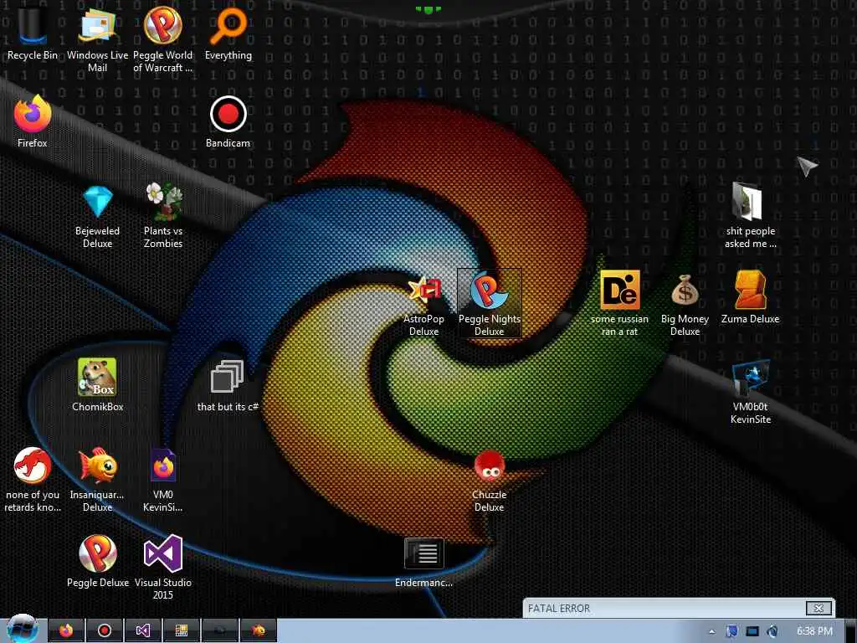The height and width of the screenshot is (643, 857).
Task: Select the 'that but its c#' icon
Action: (x=228, y=385)
